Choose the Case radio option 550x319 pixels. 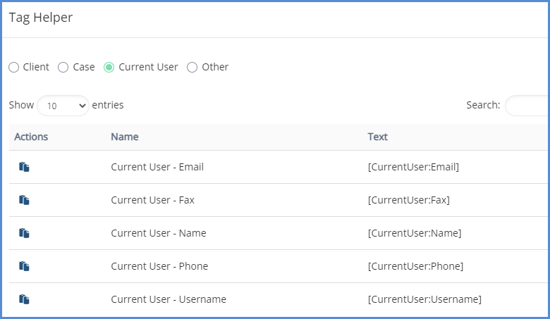63,68
